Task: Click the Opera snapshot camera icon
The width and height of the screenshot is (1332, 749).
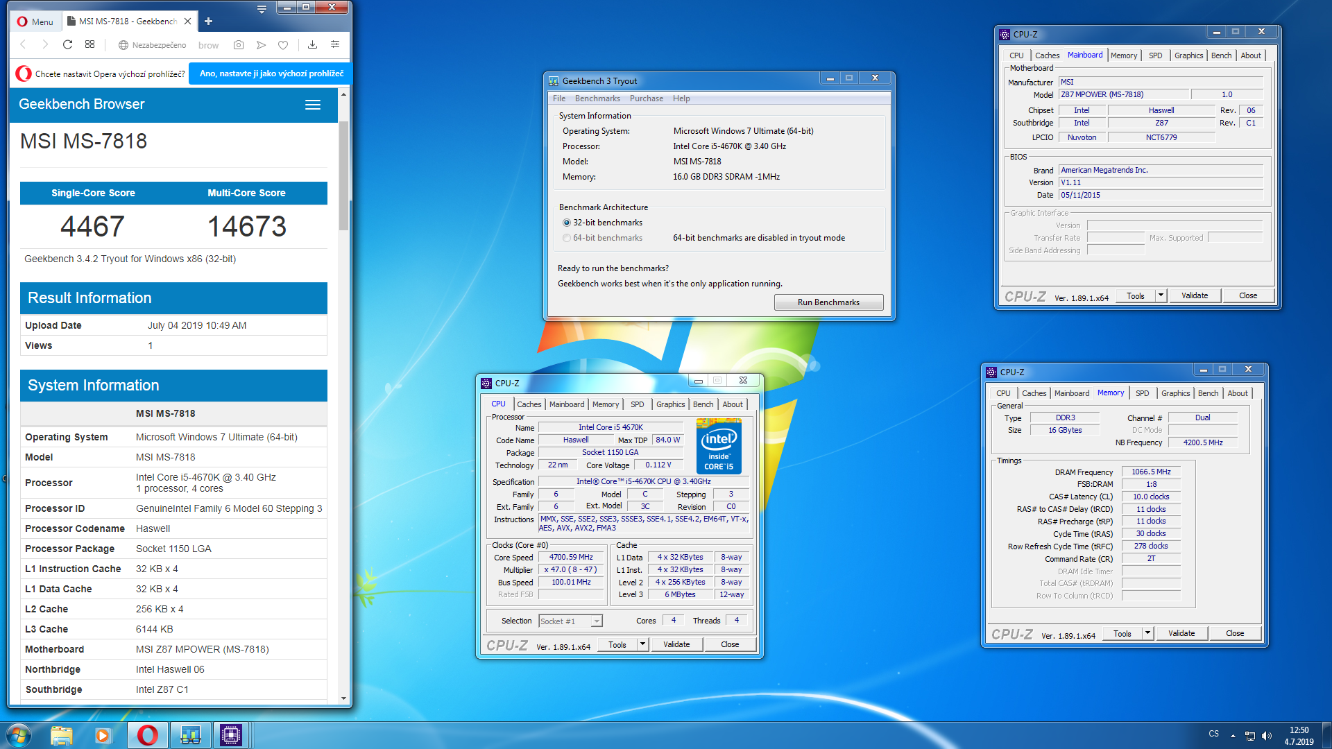Action: [239, 44]
